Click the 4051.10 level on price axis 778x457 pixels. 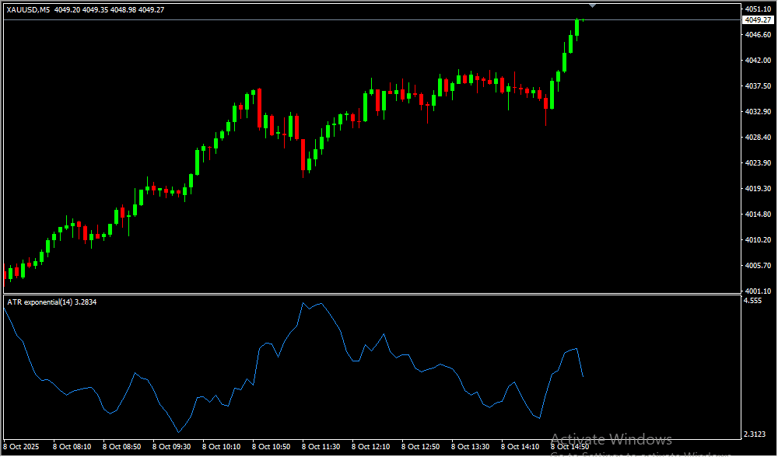click(757, 9)
